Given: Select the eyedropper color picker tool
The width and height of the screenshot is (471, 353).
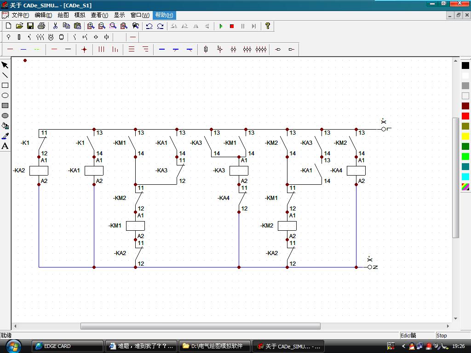Looking at the screenshot, I should [x=5, y=136].
